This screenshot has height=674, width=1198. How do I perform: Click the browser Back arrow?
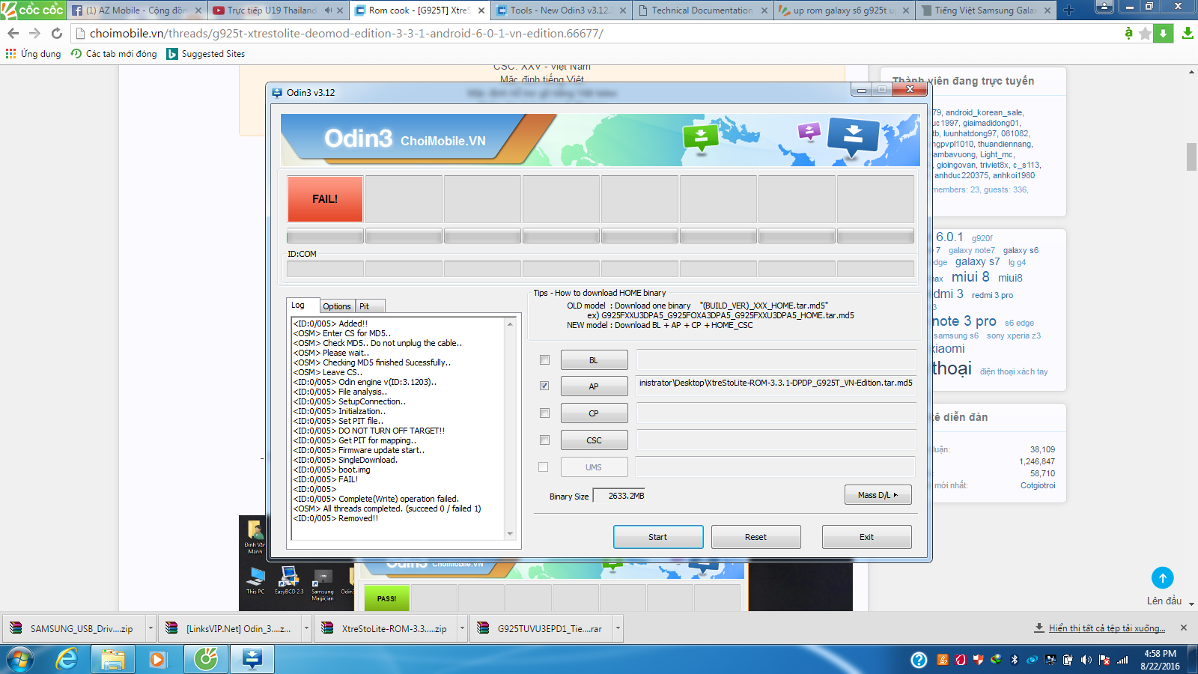pos(13,34)
